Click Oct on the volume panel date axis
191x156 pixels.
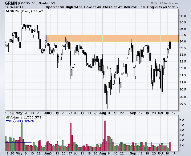point(161,153)
